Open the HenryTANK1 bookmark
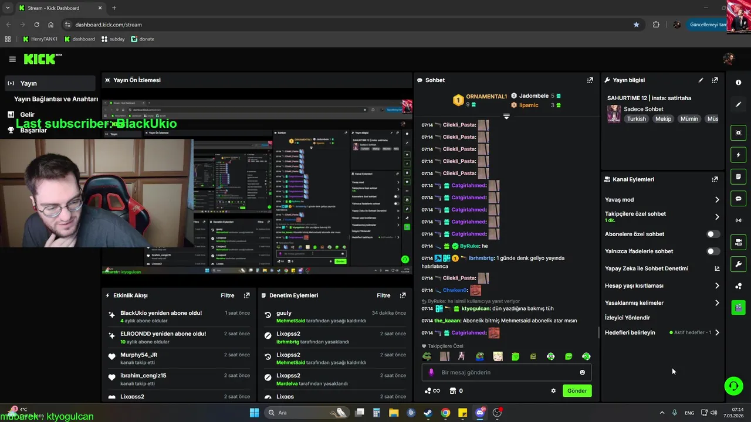751x422 pixels. coord(40,39)
